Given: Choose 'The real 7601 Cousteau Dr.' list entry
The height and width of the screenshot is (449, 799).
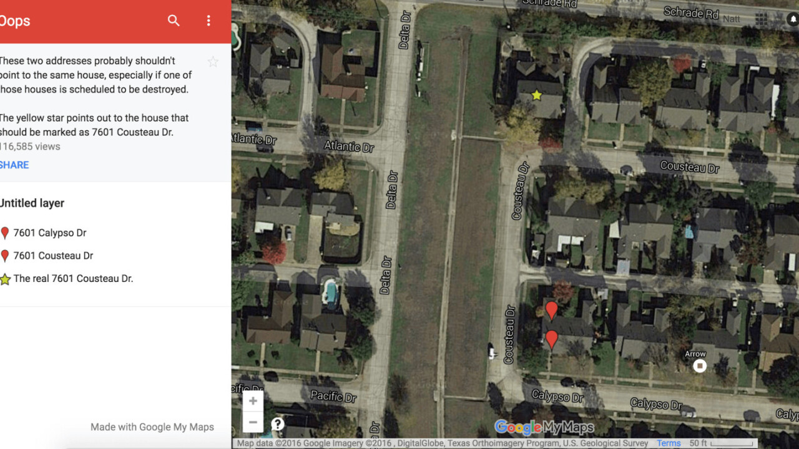Looking at the screenshot, I should 73,279.
